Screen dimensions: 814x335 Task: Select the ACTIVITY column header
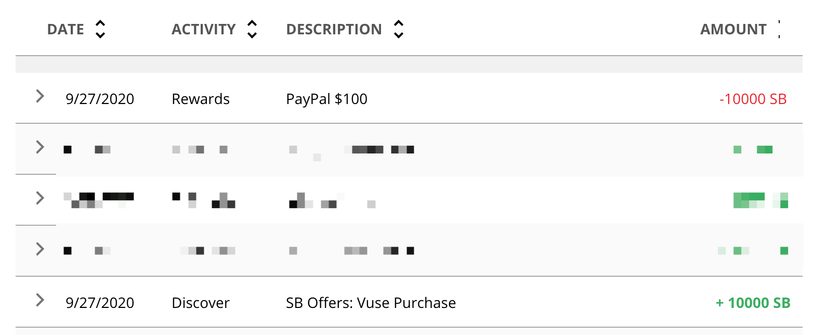coord(204,29)
